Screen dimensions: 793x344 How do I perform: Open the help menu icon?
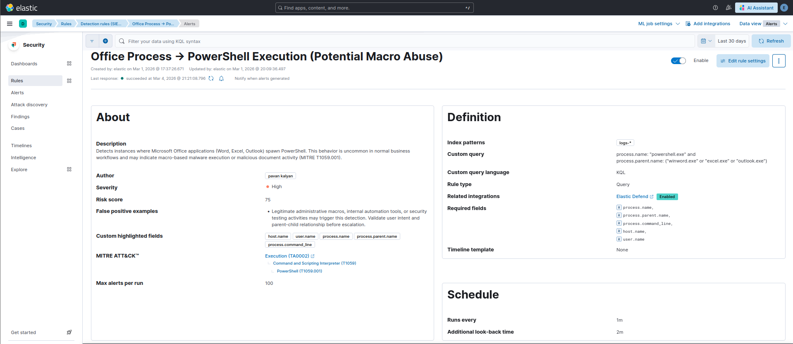pos(715,8)
